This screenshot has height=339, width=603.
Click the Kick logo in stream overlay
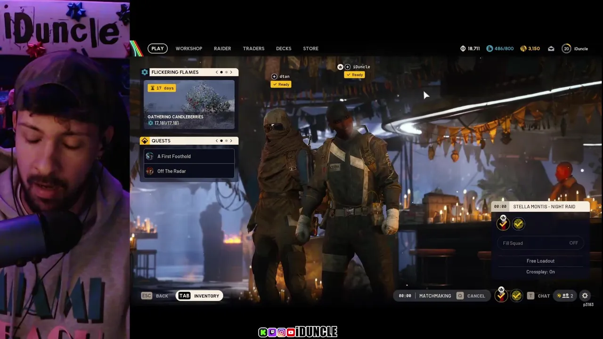point(263,332)
